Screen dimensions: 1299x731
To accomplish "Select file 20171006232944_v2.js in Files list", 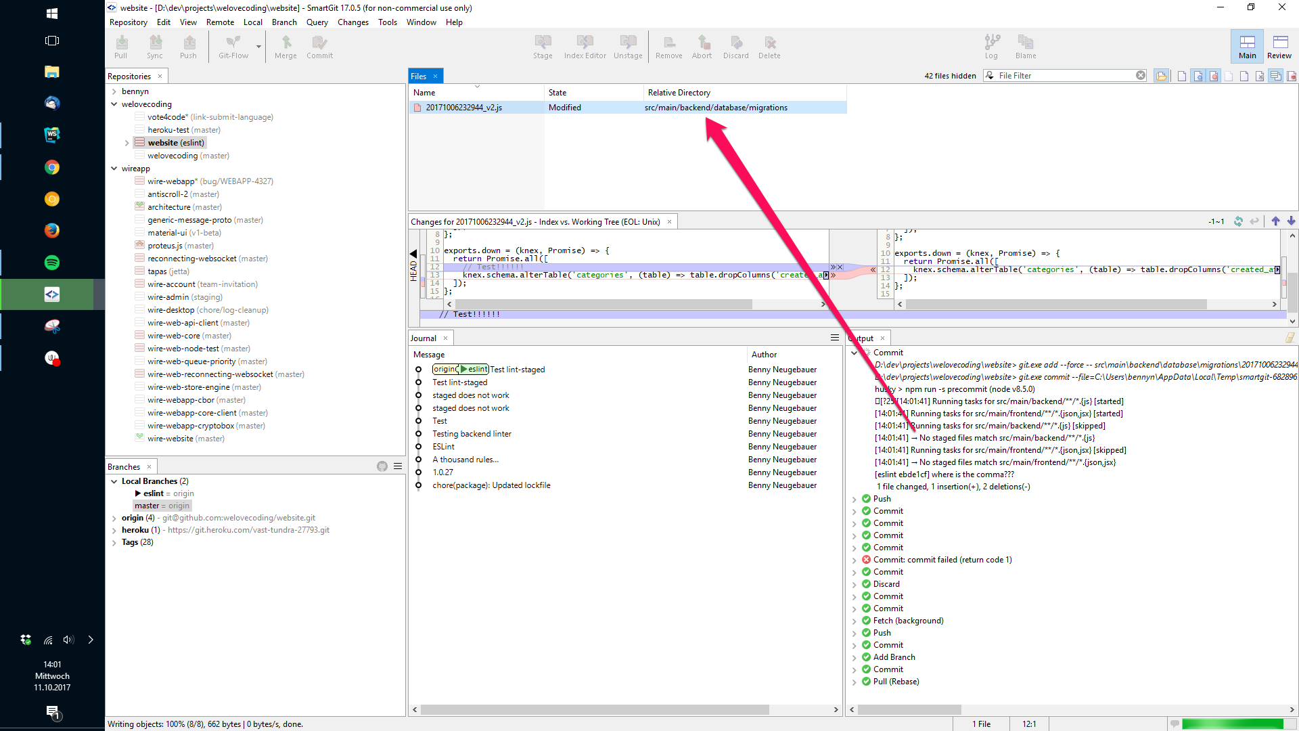I will [x=628, y=108].
